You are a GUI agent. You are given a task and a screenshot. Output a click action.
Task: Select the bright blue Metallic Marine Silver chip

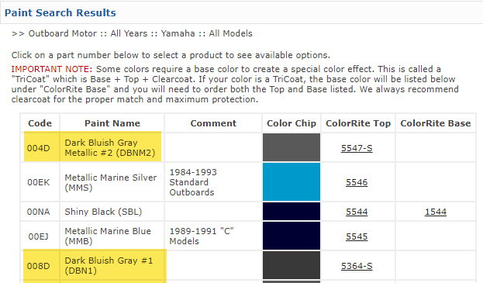pos(292,182)
